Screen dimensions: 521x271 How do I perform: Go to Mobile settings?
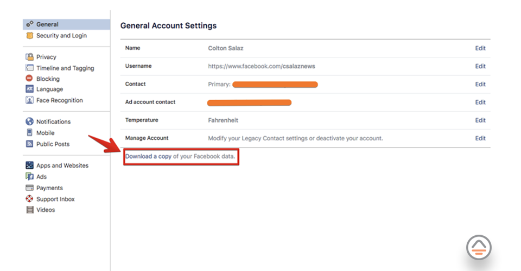pos(45,133)
